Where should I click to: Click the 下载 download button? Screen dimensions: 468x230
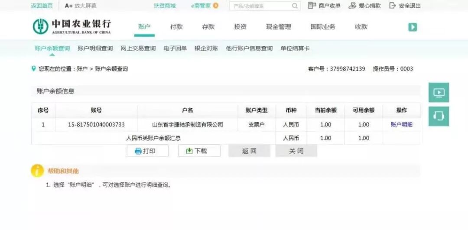(199, 151)
